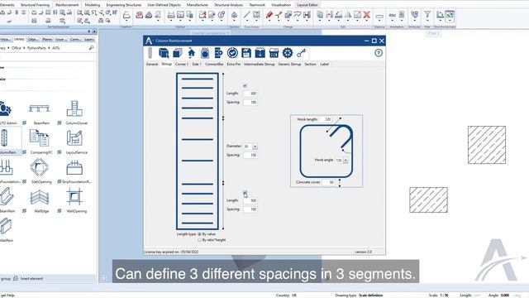
Task: Edit the middle Spacing field value 150
Action: 250,155
